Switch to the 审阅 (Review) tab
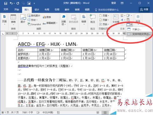Viewport: 153px width, 115px height. [77, 10]
